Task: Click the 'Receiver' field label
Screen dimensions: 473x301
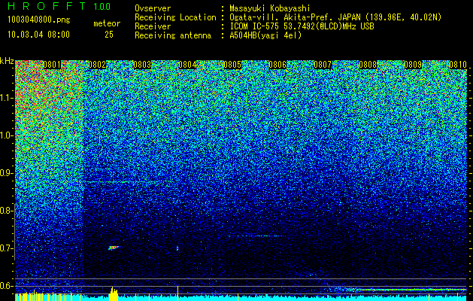Action: (153, 26)
